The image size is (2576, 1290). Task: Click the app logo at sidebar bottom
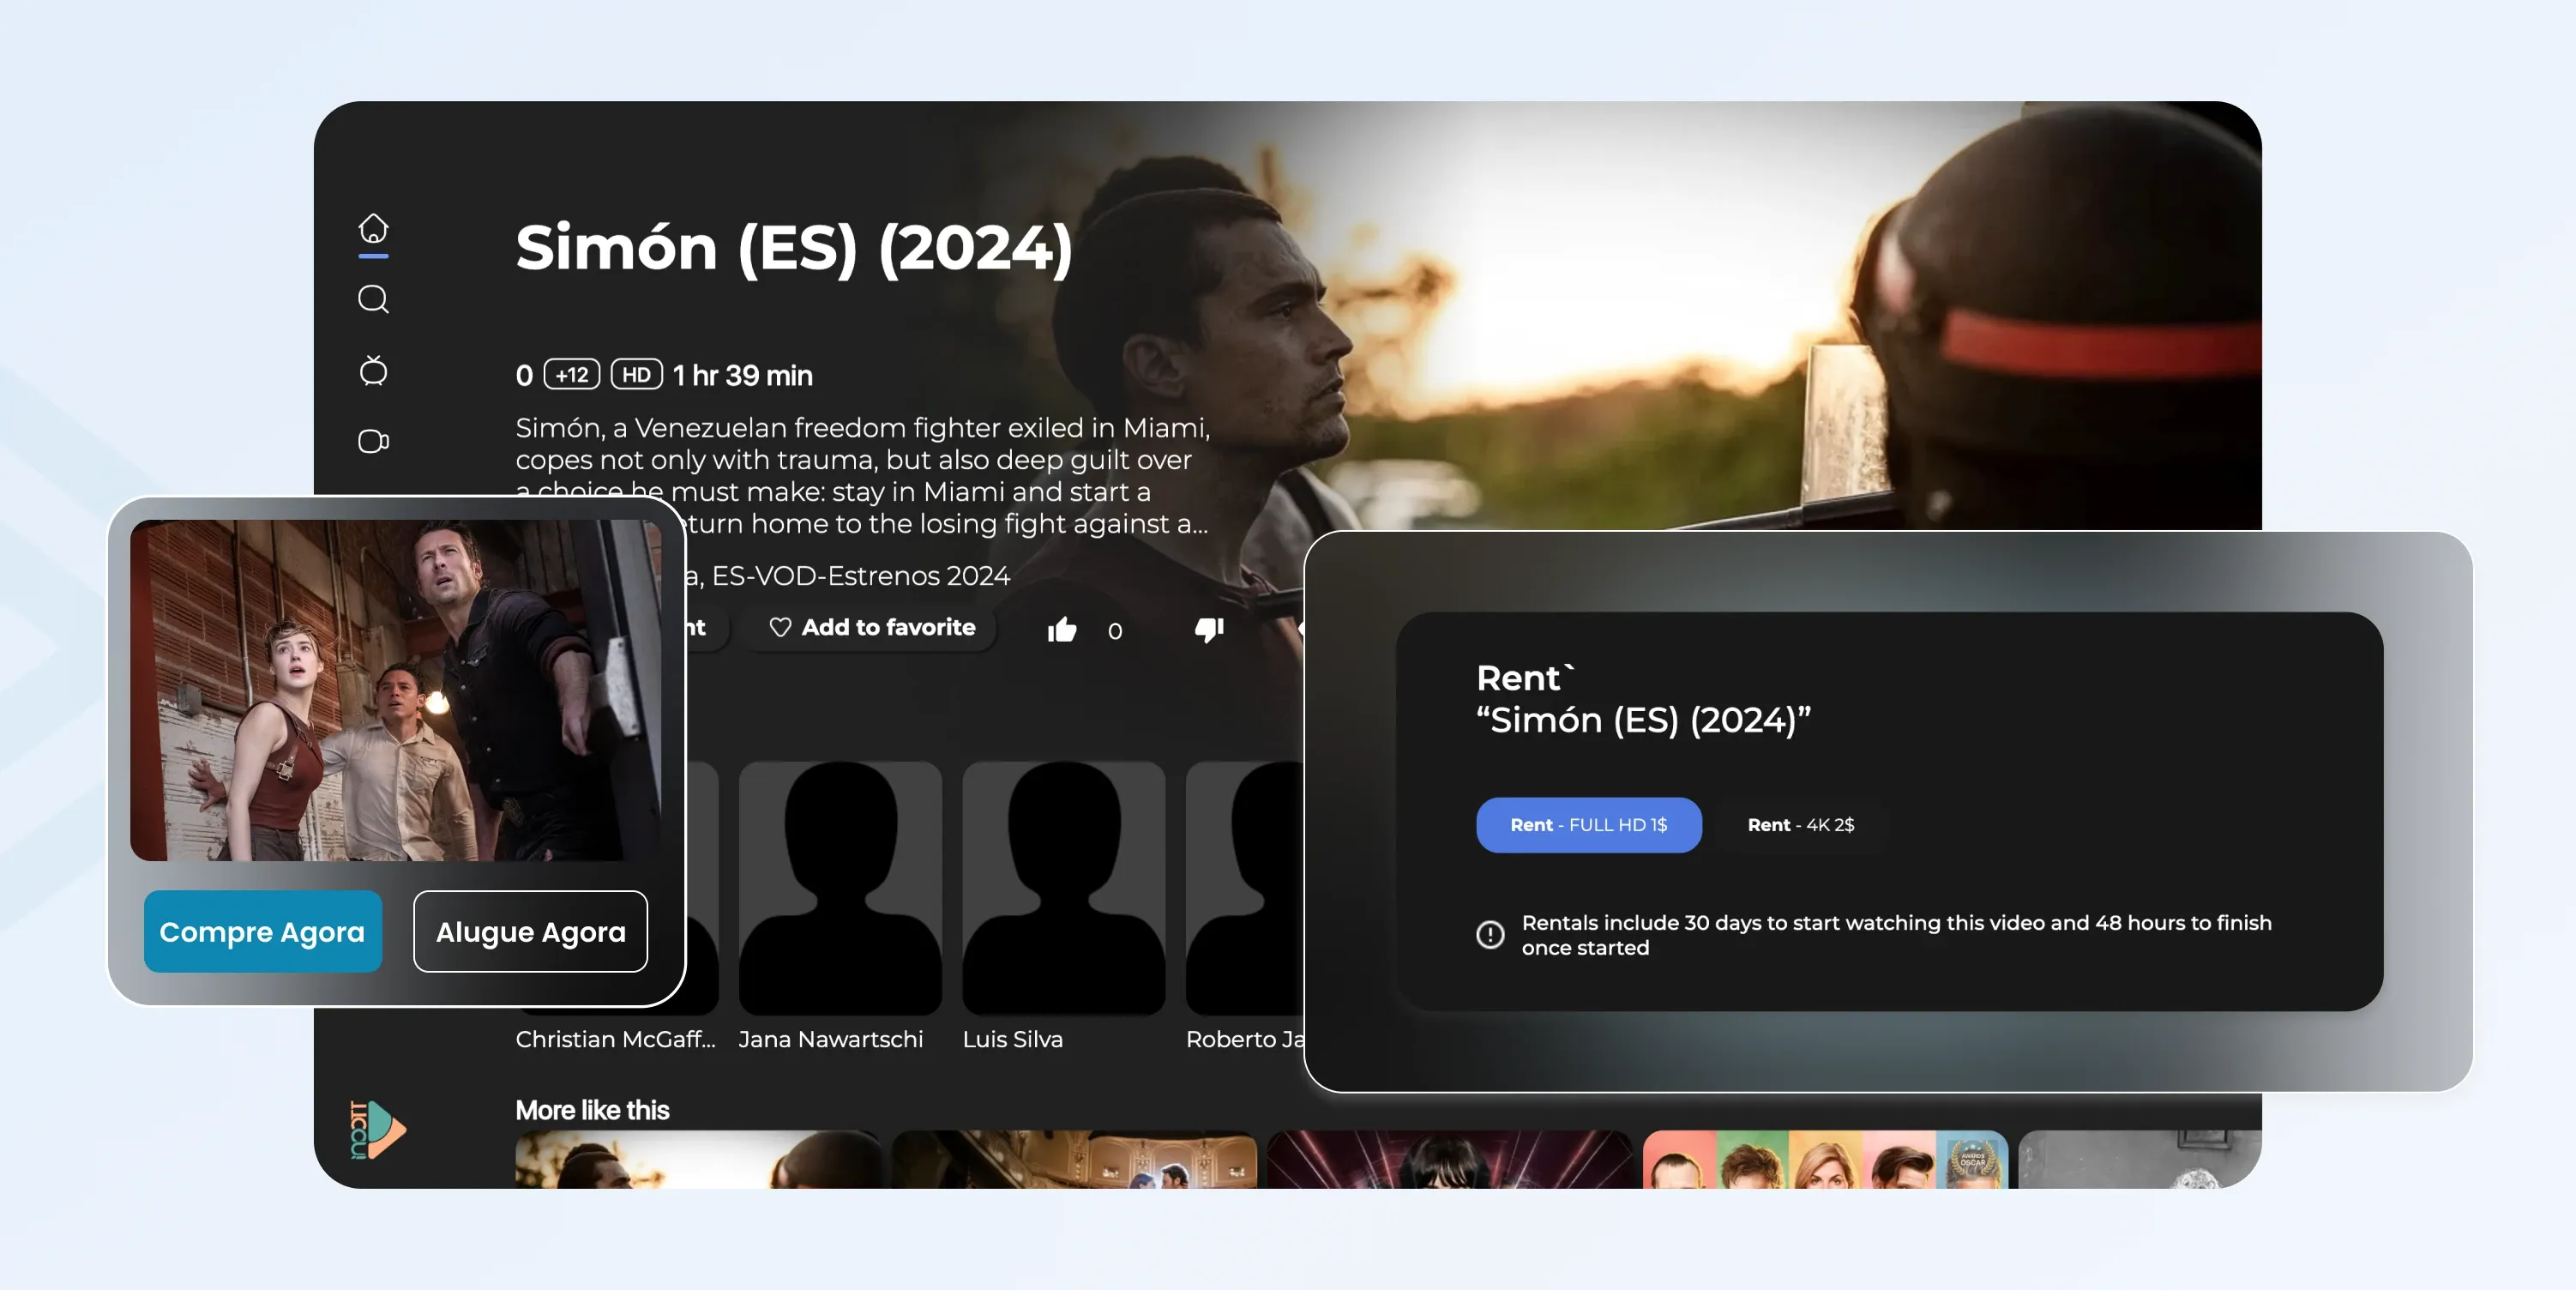point(378,1129)
